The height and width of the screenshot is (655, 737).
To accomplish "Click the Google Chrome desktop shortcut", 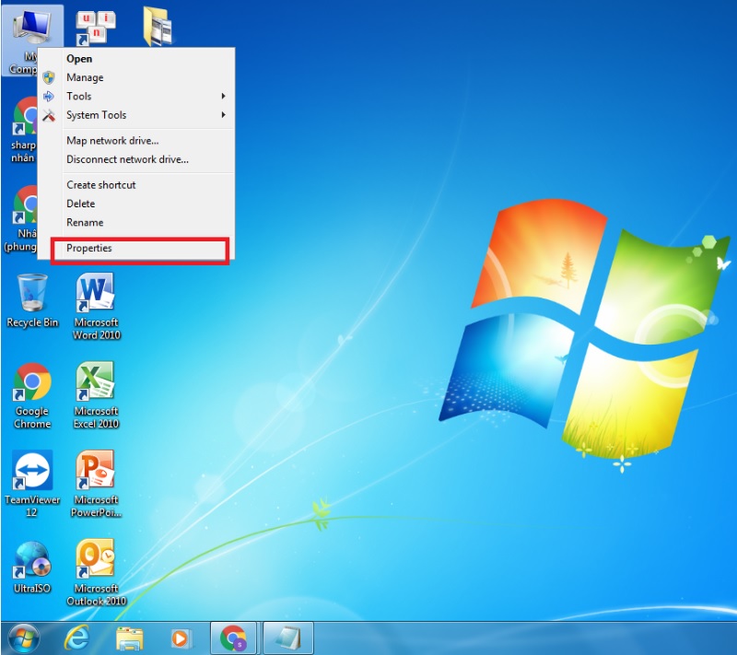I will [x=32, y=385].
